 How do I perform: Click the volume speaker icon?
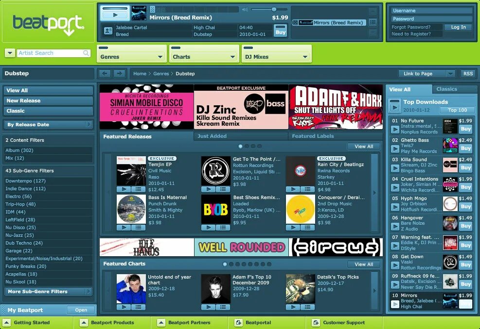[245, 10]
